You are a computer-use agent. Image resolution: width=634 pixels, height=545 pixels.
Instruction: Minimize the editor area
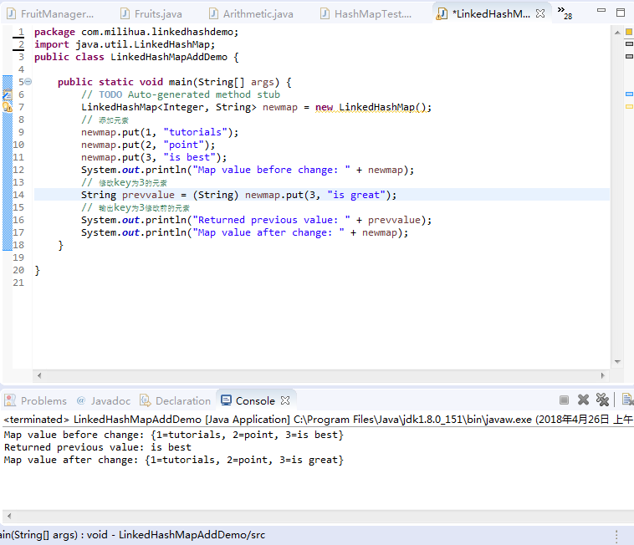(x=601, y=11)
